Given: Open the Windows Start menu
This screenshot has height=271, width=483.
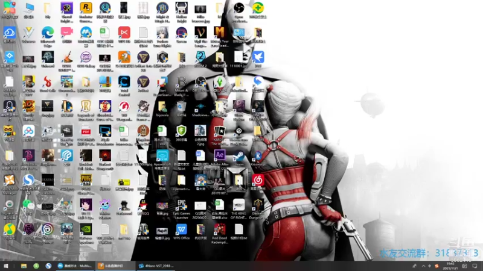Looking at the screenshot, I should (x=6, y=266).
